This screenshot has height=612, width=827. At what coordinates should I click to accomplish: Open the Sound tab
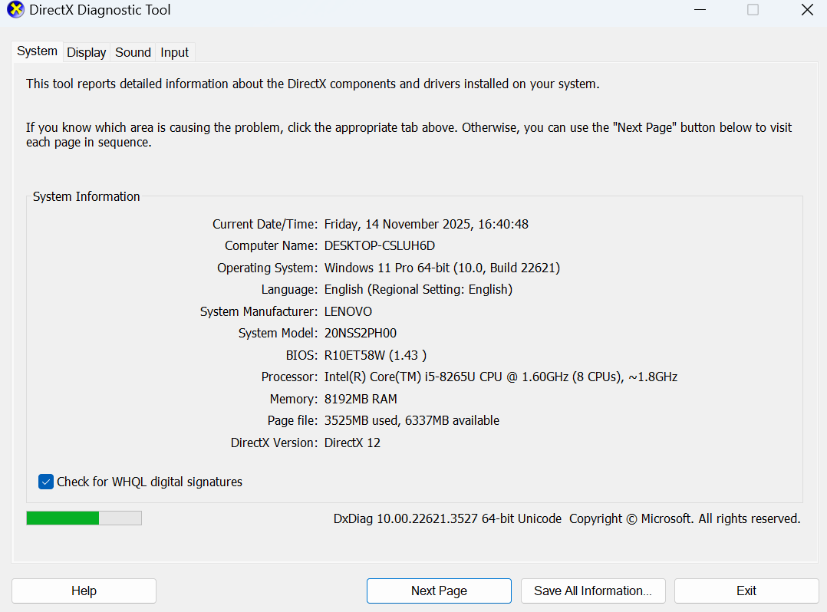click(x=133, y=52)
